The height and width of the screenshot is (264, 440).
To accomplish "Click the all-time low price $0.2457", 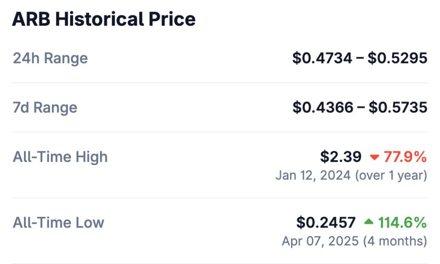I will pos(326,222).
